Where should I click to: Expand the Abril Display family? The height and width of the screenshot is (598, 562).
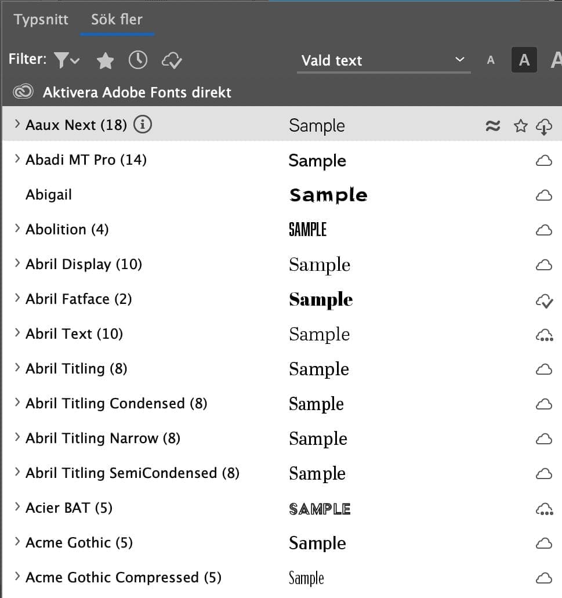[x=17, y=263]
